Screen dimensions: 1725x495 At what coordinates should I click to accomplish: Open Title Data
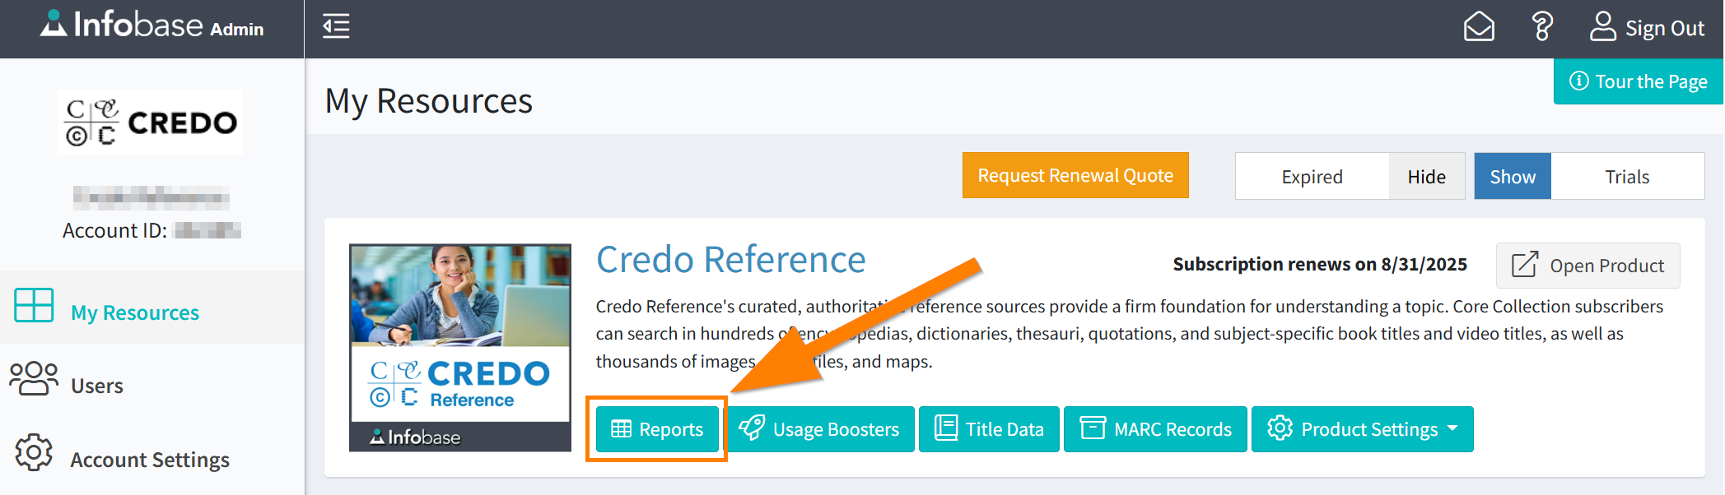point(989,429)
